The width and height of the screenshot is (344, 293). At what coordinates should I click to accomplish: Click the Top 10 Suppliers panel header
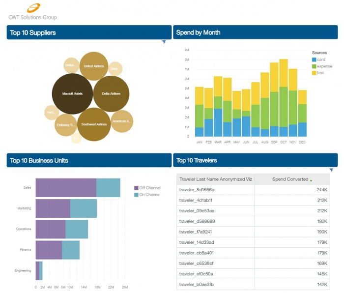(x=89, y=32)
